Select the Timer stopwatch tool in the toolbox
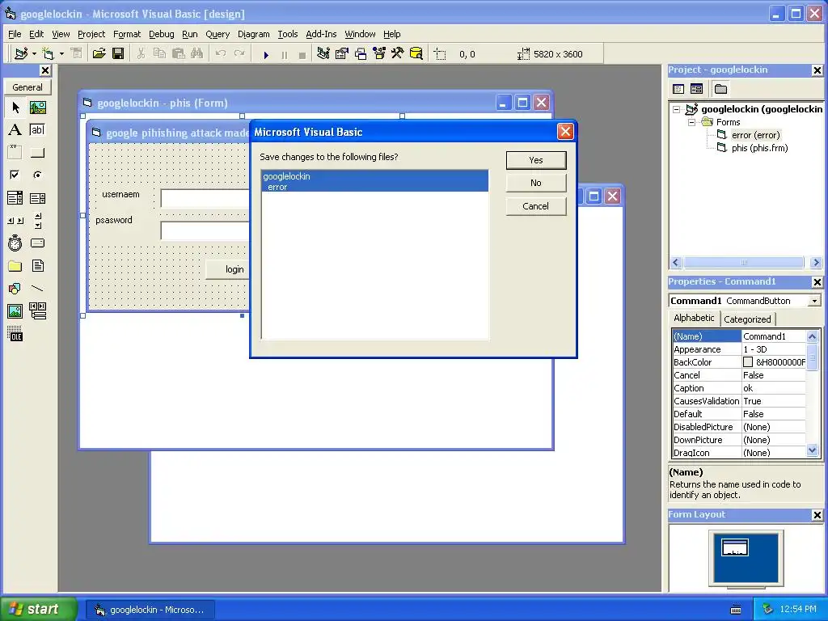 coord(15,243)
